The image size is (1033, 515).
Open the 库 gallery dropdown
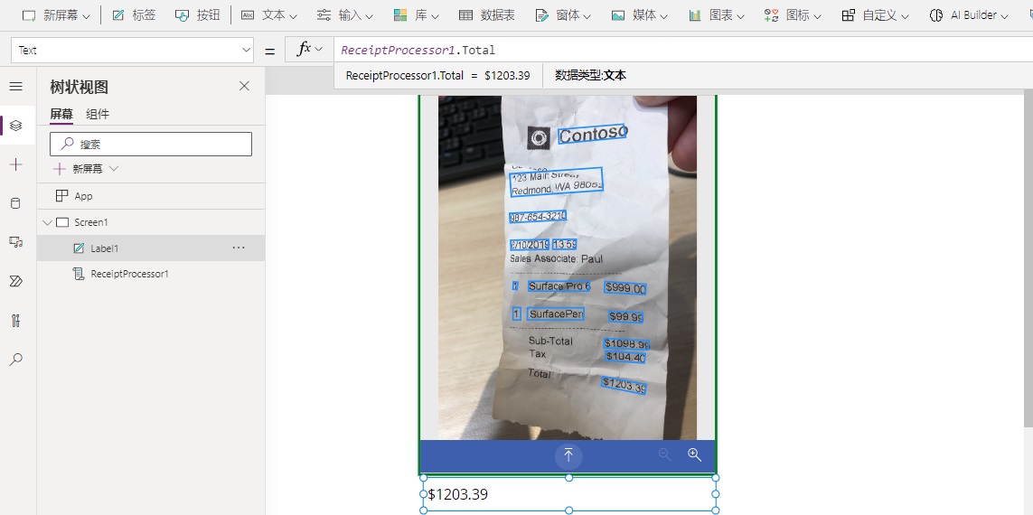(x=416, y=15)
